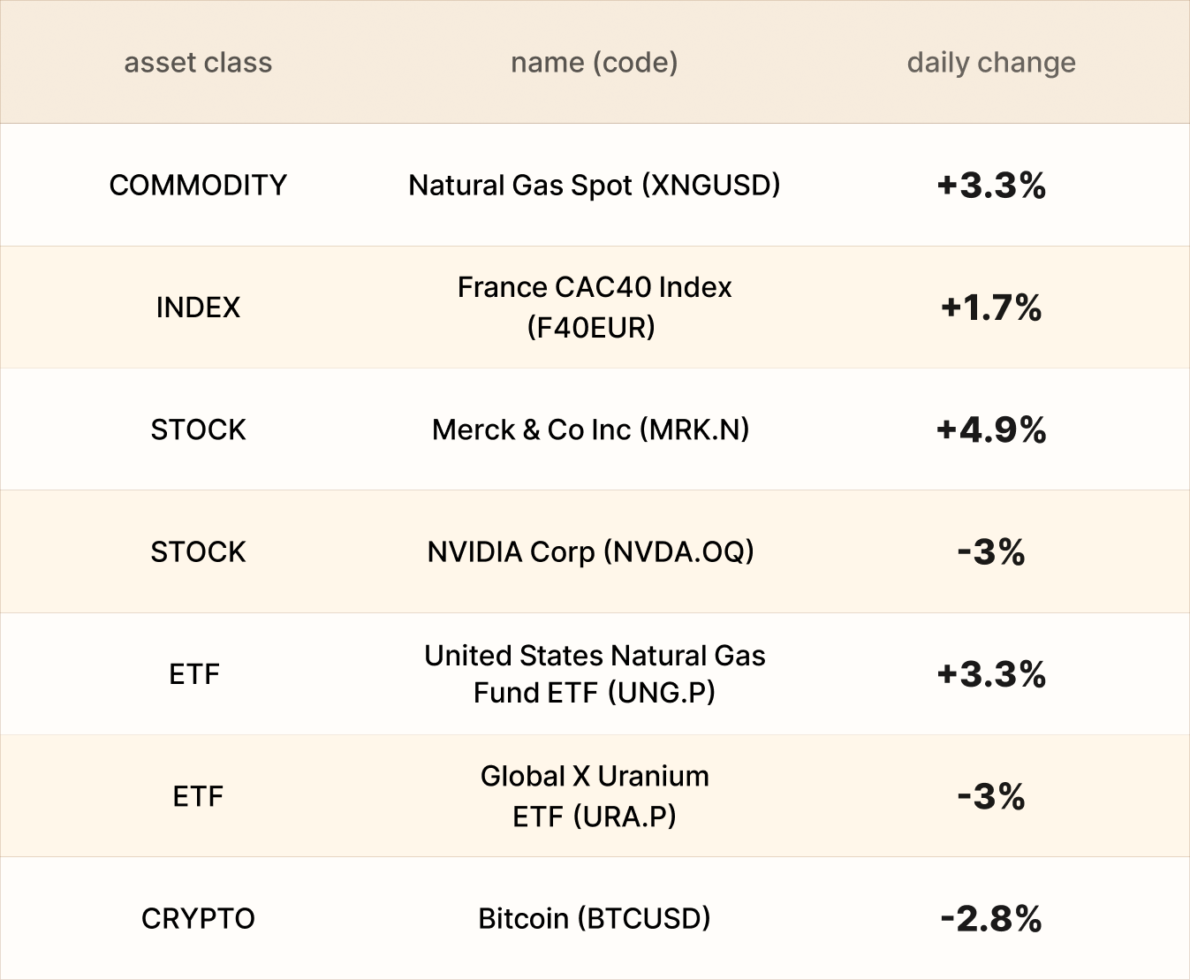
Task: Click the INDEX asset class cell
Action: click(198, 308)
